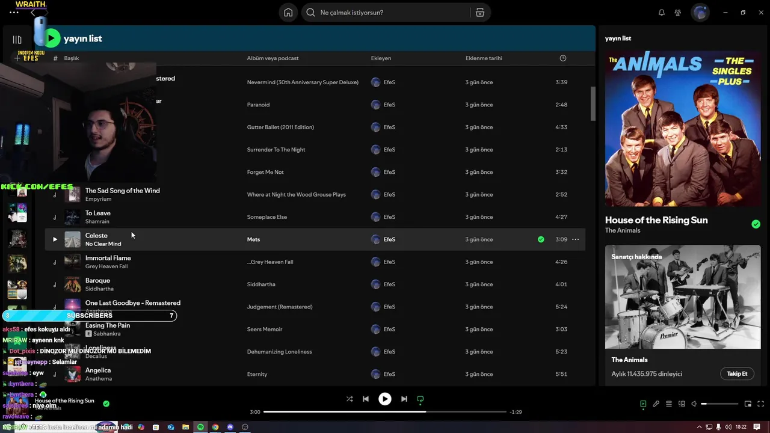Viewport: 770px width, 433px height.
Task: Select the Angelica track title
Action: [98, 370]
